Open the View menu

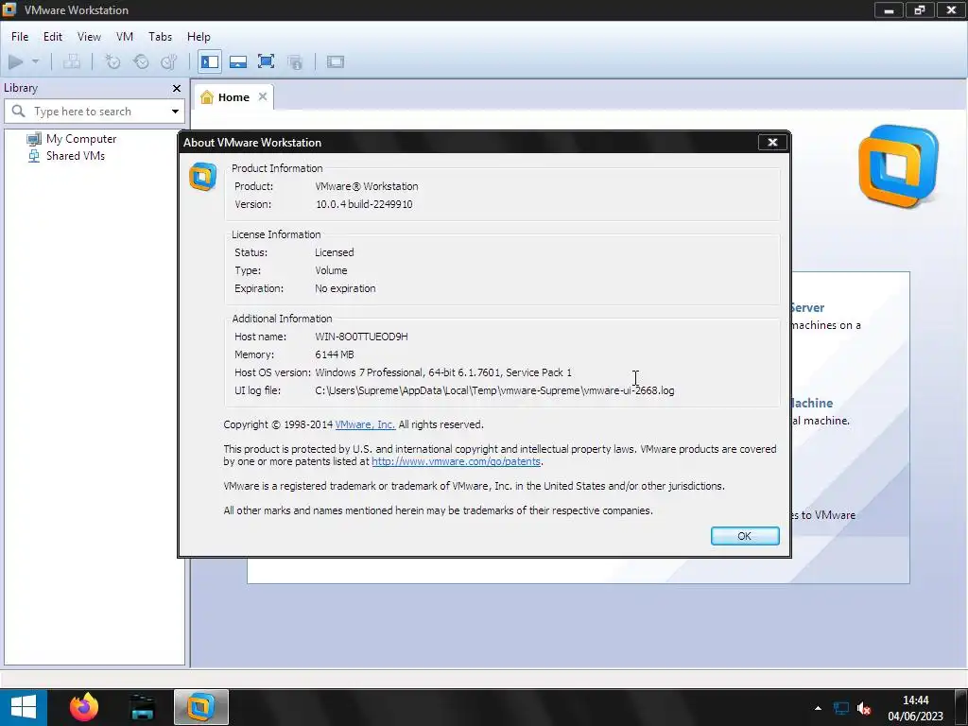click(x=89, y=37)
